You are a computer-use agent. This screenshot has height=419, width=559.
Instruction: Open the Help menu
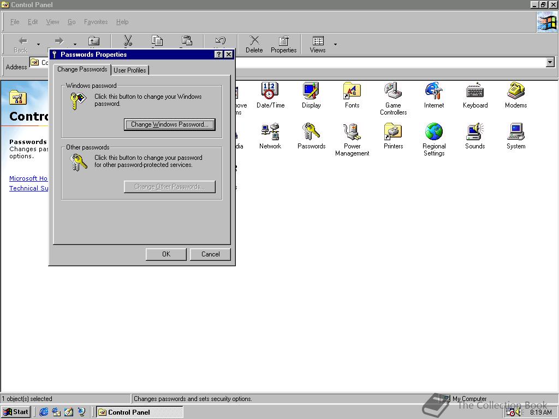click(x=122, y=22)
